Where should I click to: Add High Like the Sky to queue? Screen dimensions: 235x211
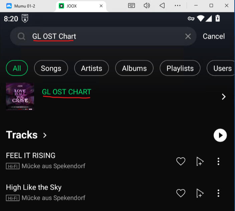pos(200,193)
